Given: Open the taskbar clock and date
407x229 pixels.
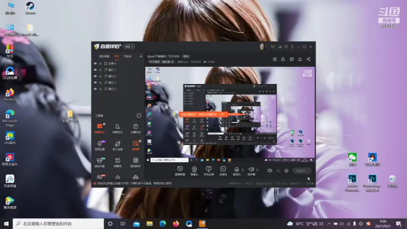Looking at the screenshot, I should [x=383, y=223].
